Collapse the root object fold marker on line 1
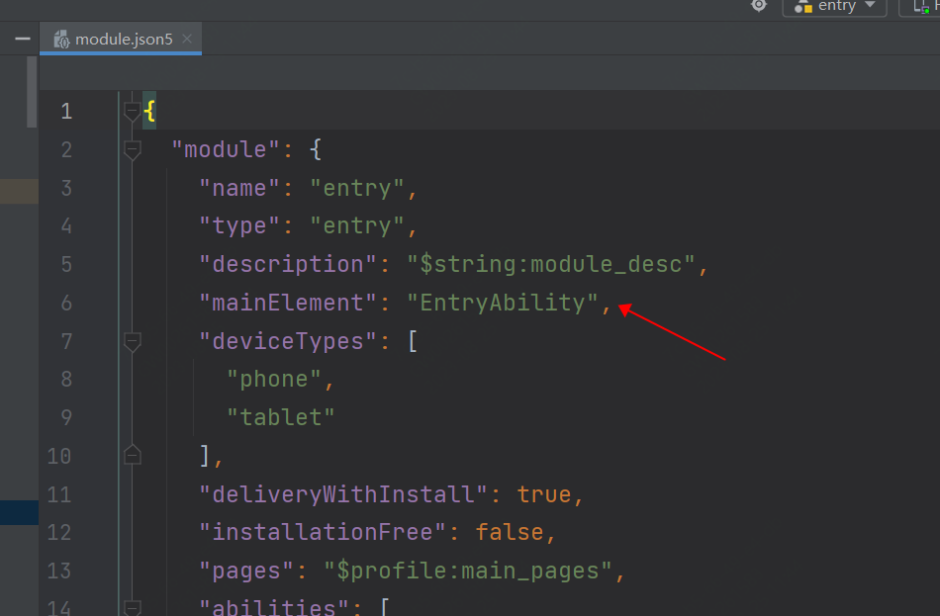The image size is (940, 616). click(x=132, y=112)
